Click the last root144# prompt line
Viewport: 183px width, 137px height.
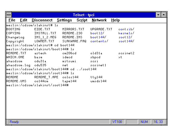pyautogui.click(x=37, y=85)
